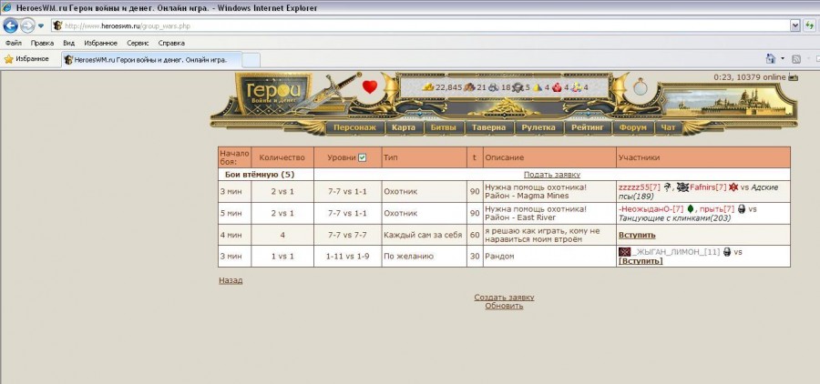Go back with the browser Back arrow
Viewport: 820px width, 384px height.
click(10, 25)
